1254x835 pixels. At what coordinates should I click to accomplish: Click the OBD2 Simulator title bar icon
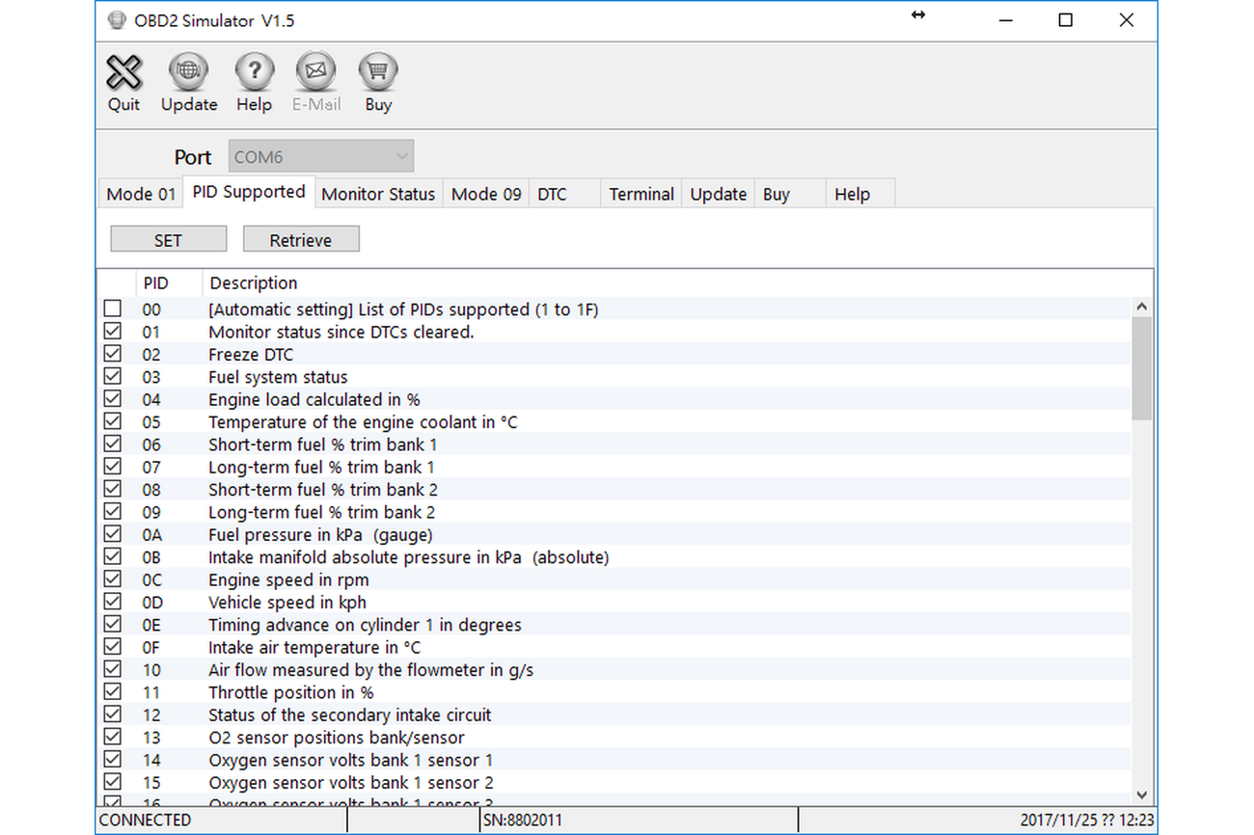[117, 20]
